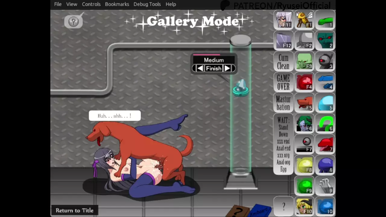Toggle the gender symbol speech bubble

coord(73,21)
